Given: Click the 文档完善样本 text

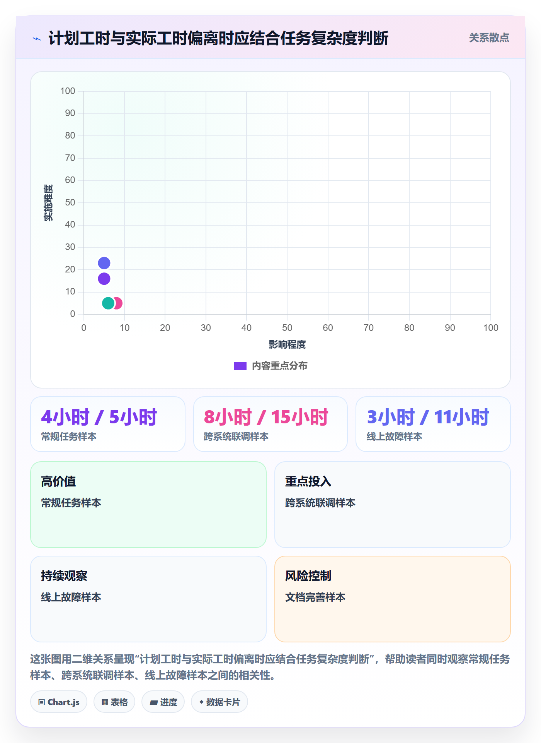Looking at the screenshot, I should [315, 597].
